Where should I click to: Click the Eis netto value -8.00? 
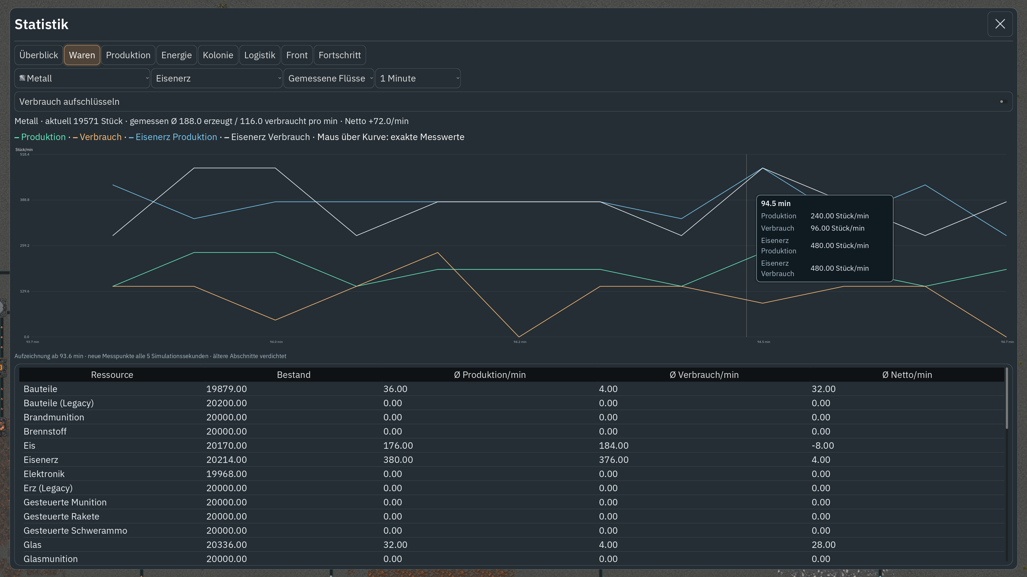822,446
